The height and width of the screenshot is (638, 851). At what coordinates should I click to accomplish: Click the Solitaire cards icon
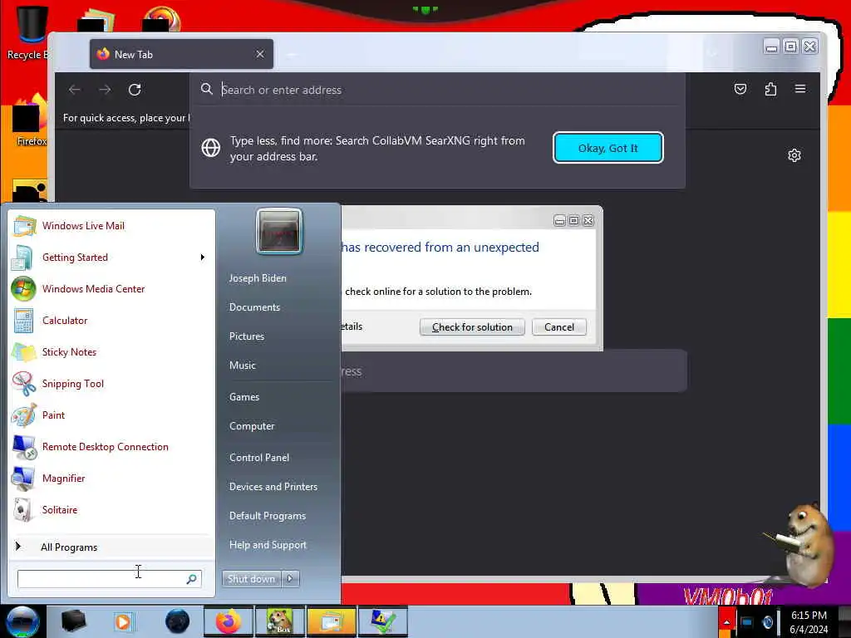coord(24,509)
